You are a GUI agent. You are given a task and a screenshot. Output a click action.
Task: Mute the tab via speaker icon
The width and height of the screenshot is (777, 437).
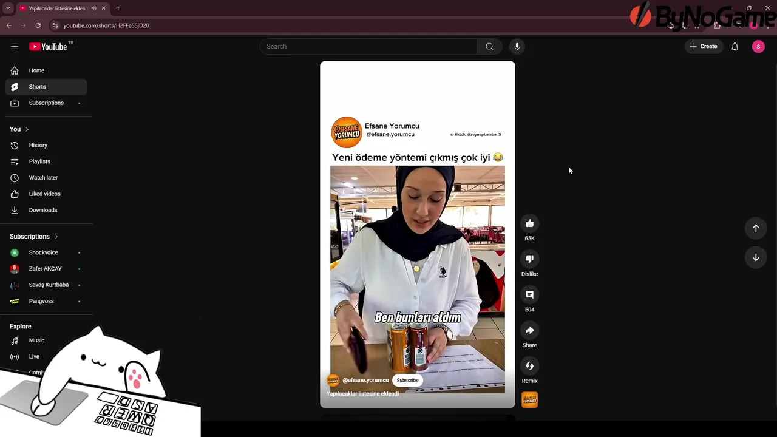click(x=93, y=8)
